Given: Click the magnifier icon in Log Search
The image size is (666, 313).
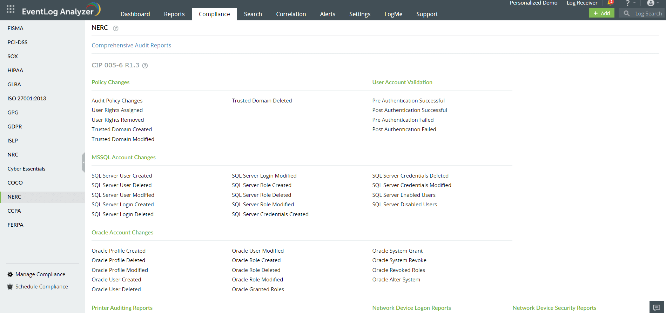Looking at the screenshot, I should (x=627, y=13).
